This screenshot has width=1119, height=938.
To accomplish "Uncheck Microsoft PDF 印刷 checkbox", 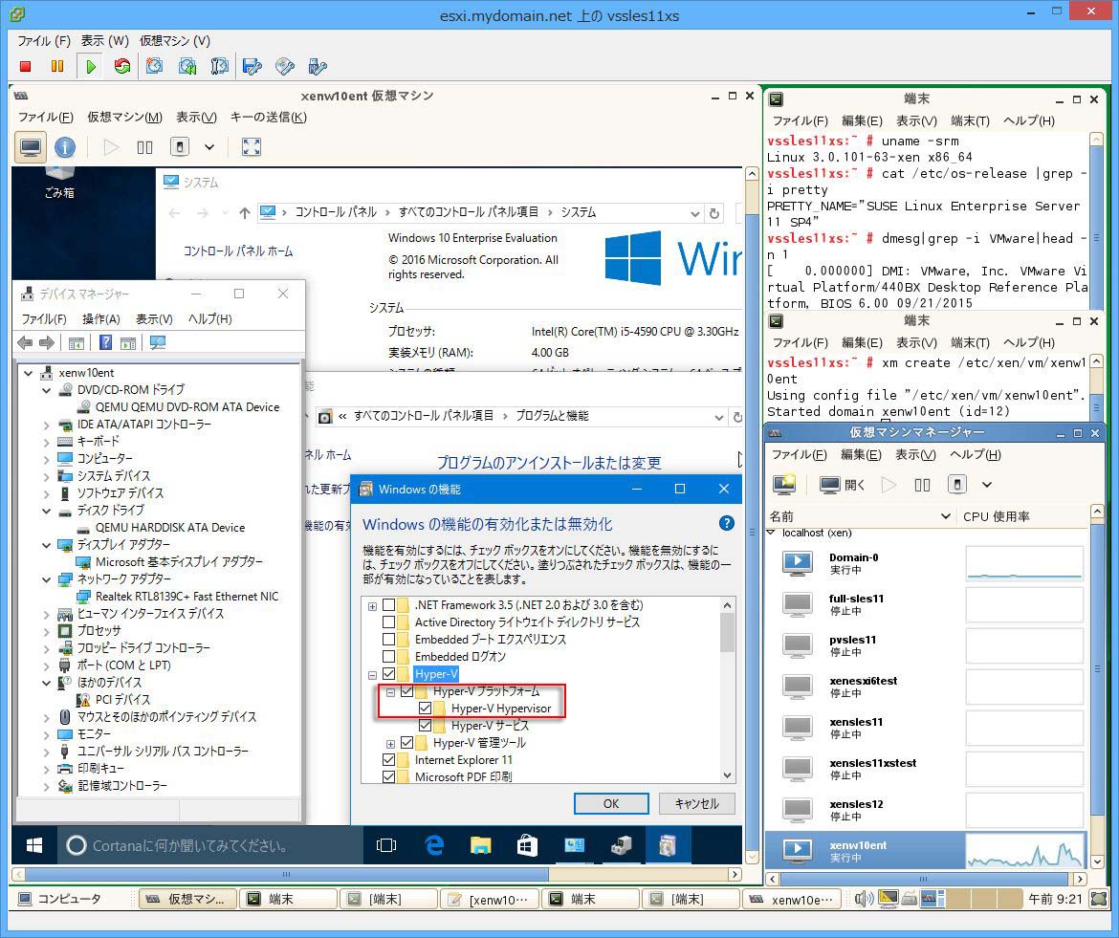I will [x=389, y=776].
